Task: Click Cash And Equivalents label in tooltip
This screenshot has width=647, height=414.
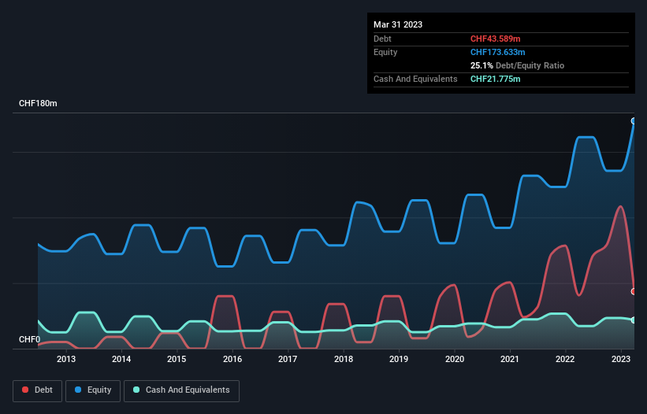Action: [x=415, y=79]
